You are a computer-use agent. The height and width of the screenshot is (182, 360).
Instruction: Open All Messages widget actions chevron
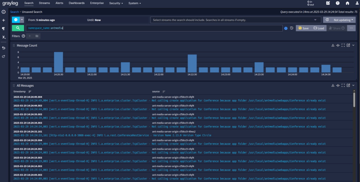353,85
